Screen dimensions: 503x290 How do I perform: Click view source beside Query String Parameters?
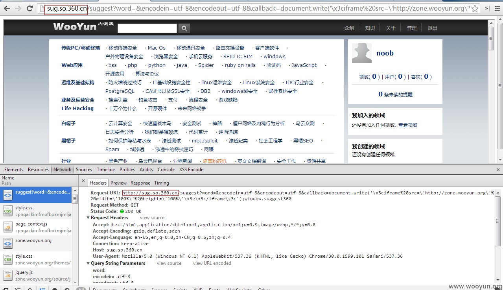click(169, 263)
